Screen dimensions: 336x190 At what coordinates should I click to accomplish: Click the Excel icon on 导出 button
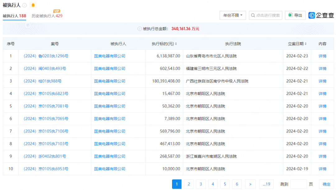pos(290,15)
